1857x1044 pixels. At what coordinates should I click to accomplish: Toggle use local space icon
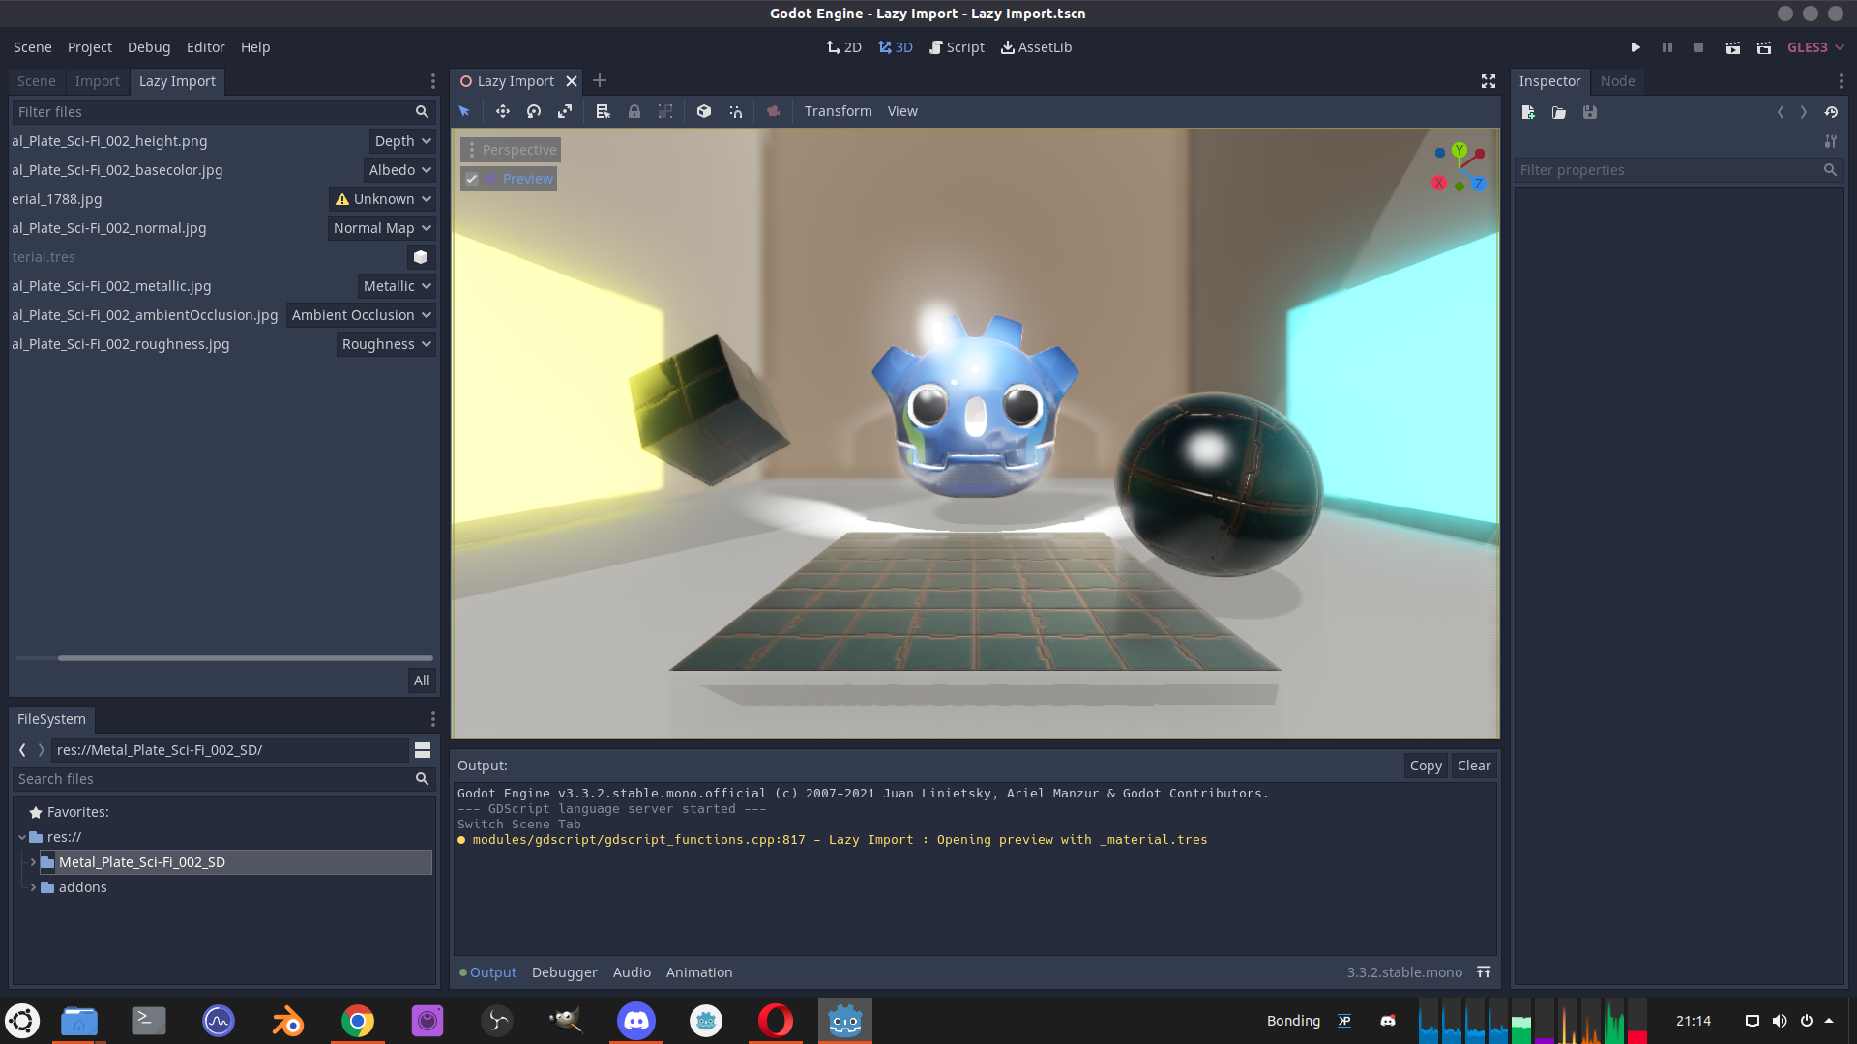coord(704,111)
